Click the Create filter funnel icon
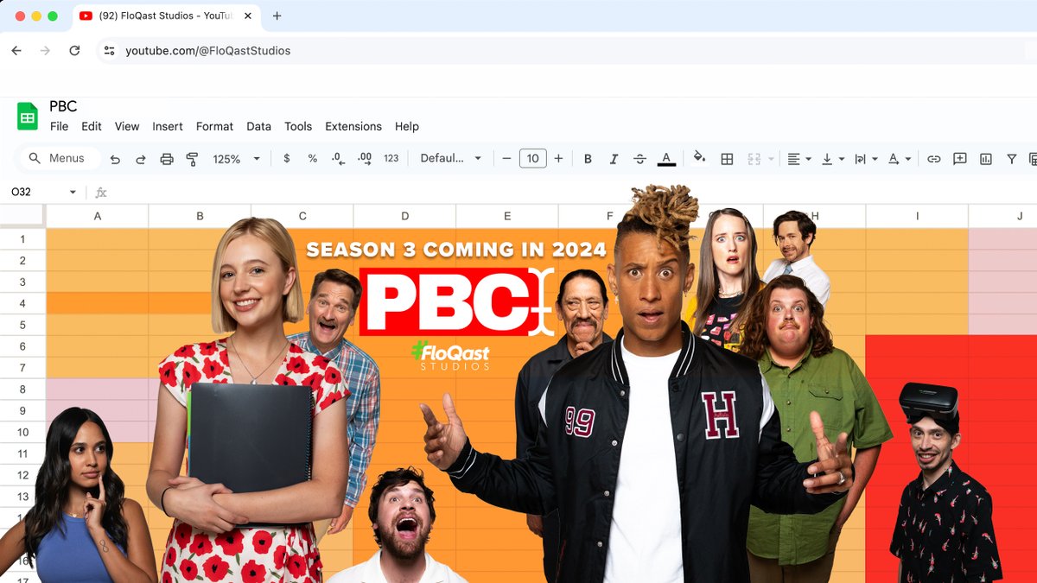The height and width of the screenshot is (583, 1037). click(1011, 159)
